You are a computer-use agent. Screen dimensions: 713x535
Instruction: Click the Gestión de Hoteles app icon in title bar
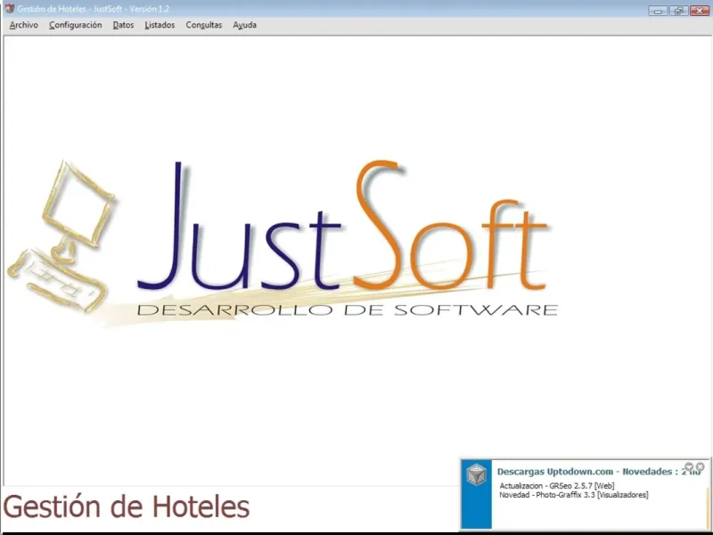[9, 9]
